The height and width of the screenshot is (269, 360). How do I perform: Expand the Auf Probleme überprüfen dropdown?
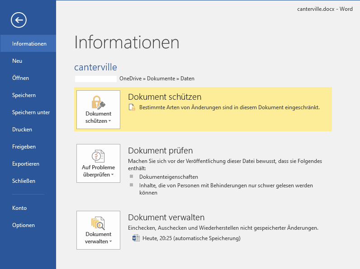tap(113, 175)
